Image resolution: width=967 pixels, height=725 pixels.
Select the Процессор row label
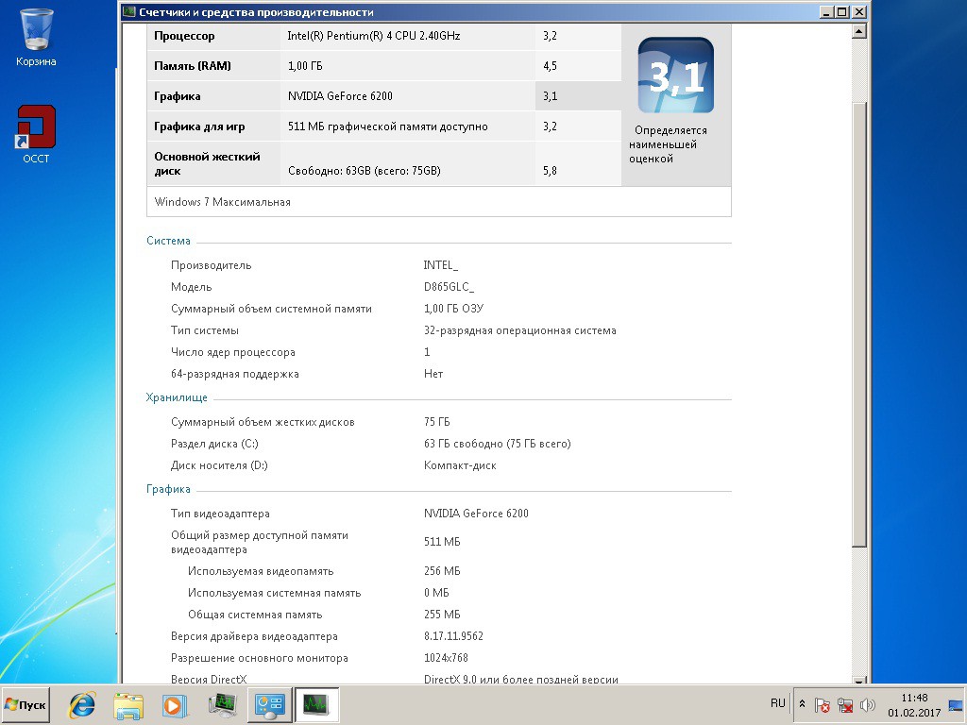click(184, 36)
